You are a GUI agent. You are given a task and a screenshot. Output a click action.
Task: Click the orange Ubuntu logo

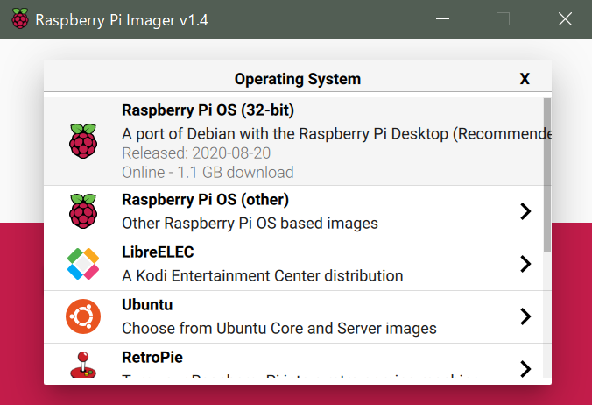click(x=83, y=316)
